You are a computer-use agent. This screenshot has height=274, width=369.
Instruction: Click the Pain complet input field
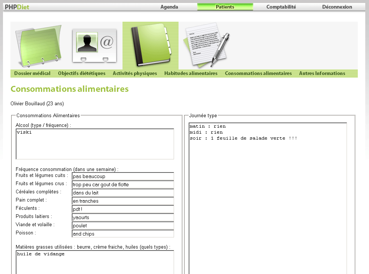[123, 201]
